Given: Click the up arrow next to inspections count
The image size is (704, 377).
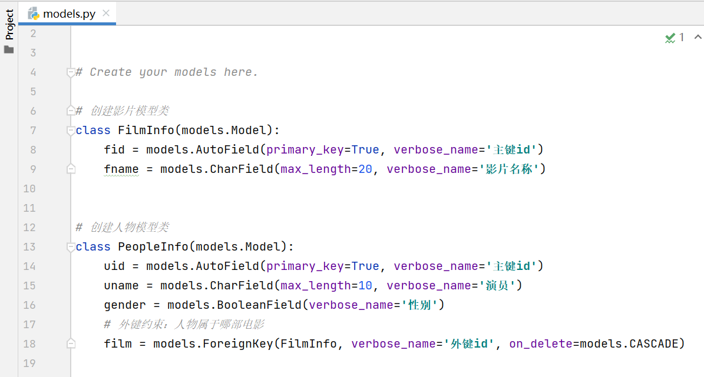Looking at the screenshot, I should click(x=698, y=37).
